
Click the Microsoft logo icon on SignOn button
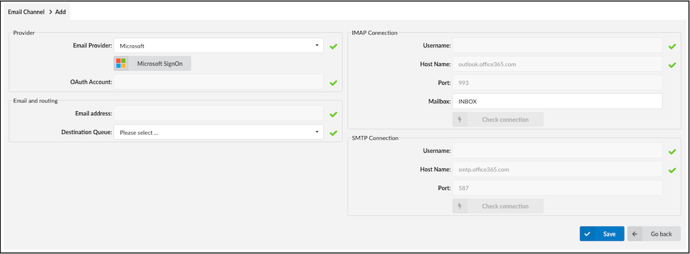click(x=121, y=63)
